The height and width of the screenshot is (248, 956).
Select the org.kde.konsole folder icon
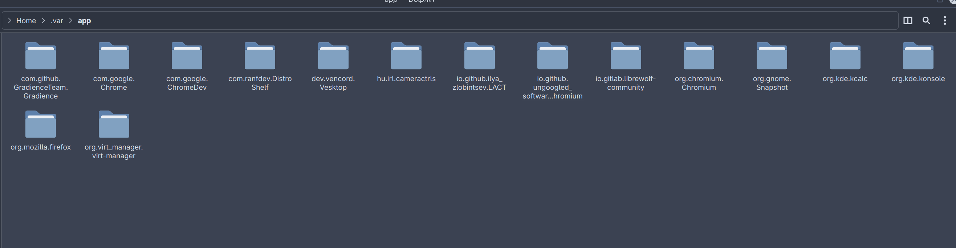918,56
